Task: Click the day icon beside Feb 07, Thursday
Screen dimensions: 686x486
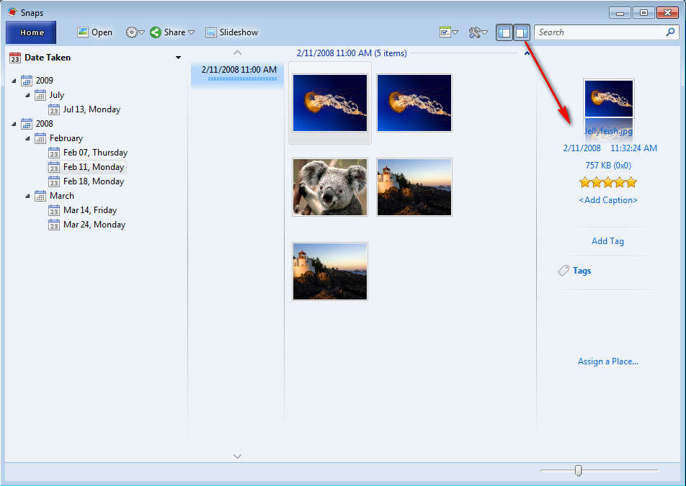Action: tap(54, 153)
